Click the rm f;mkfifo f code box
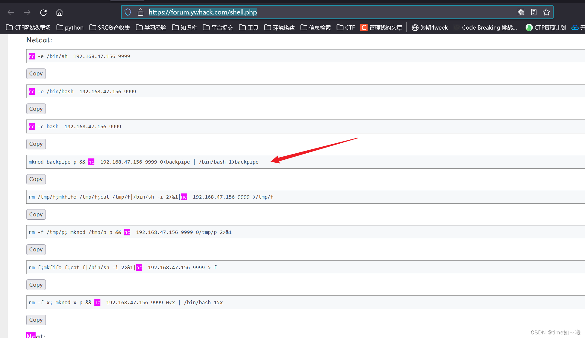 (x=305, y=267)
